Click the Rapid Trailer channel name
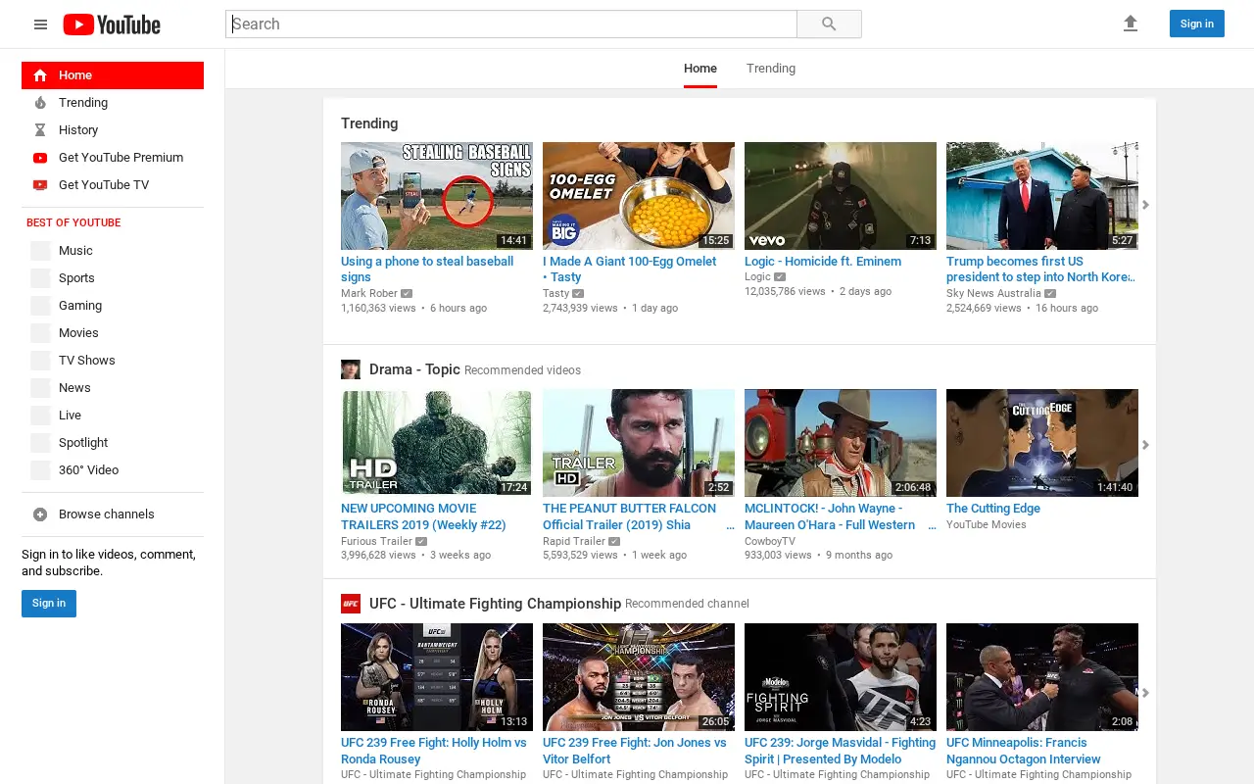The height and width of the screenshot is (784, 1254). click(x=574, y=541)
